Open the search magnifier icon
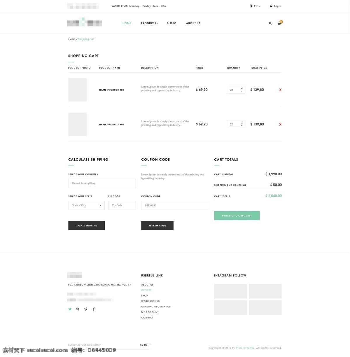 (x=270, y=23)
